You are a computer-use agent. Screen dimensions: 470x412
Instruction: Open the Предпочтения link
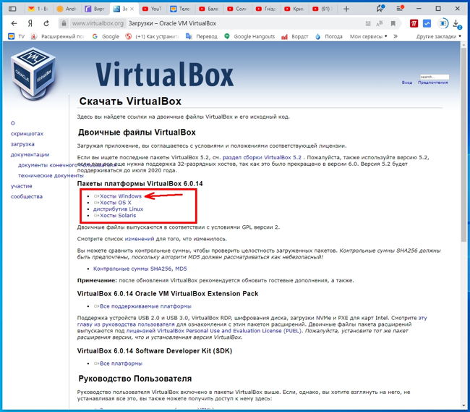coord(433,83)
